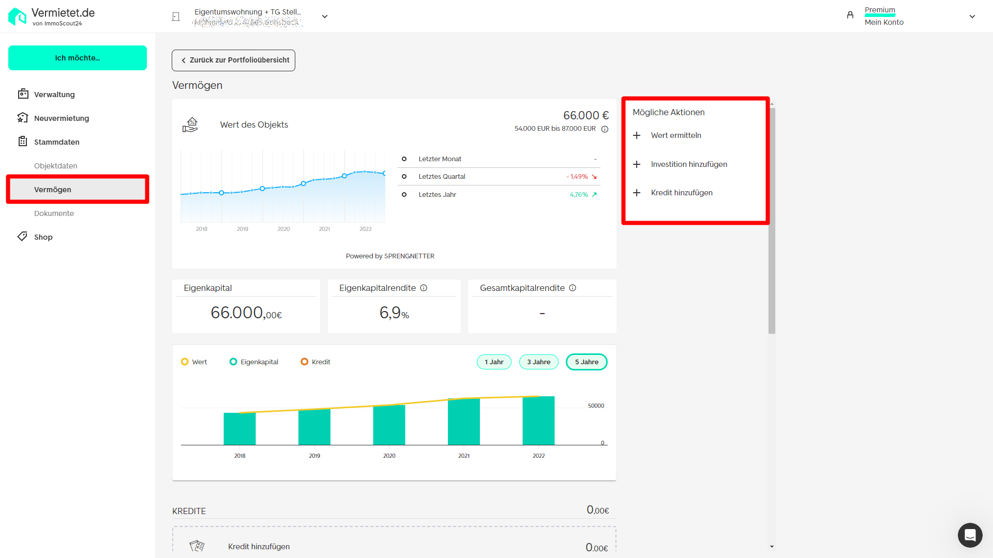Click the Verwaltung sidebar icon
Image resolution: width=993 pixels, height=558 pixels.
pos(23,94)
